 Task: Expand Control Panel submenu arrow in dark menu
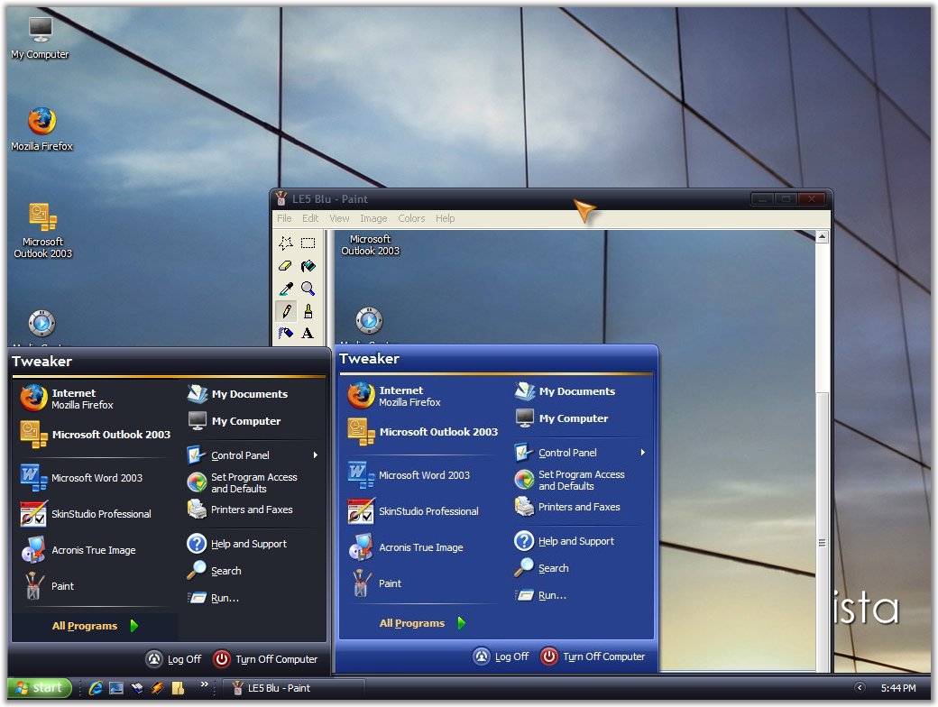coord(316,455)
